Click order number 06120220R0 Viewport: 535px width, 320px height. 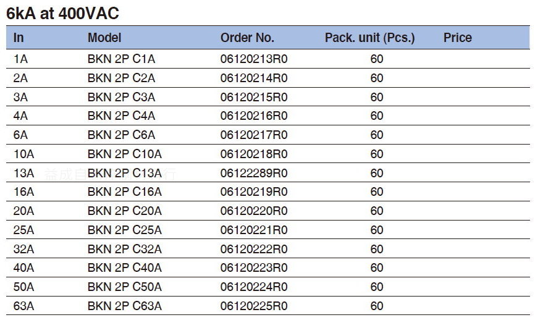click(x=254, y=211)
